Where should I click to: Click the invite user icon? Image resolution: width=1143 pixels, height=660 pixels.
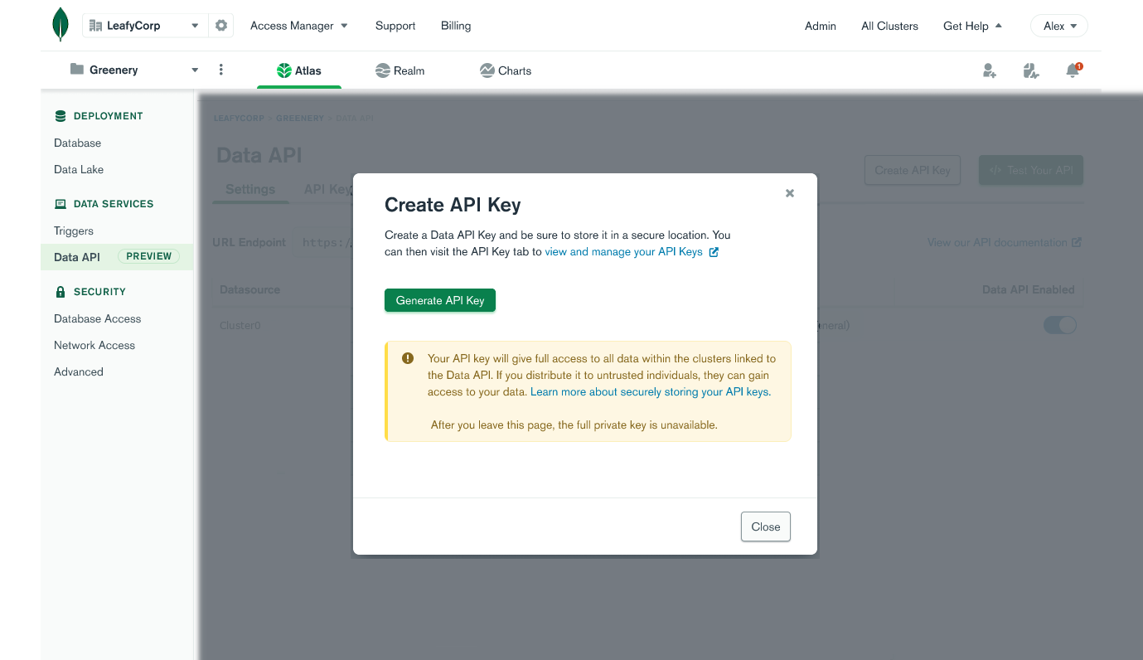point(990,70)
